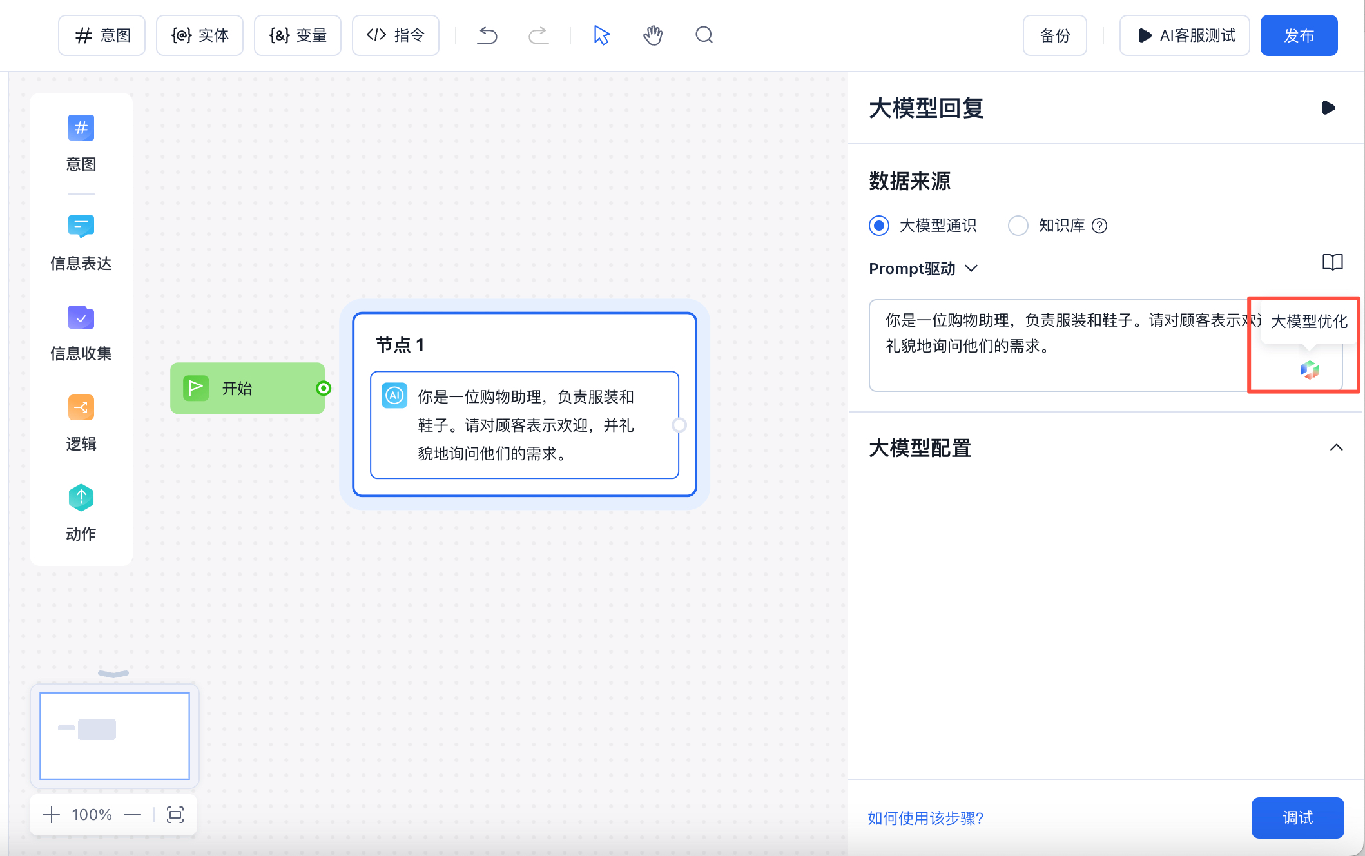Image resolution: width=1365 pixels, height=856 pixels.
Task: Start AI客服测试
Action: [1185, 35]
